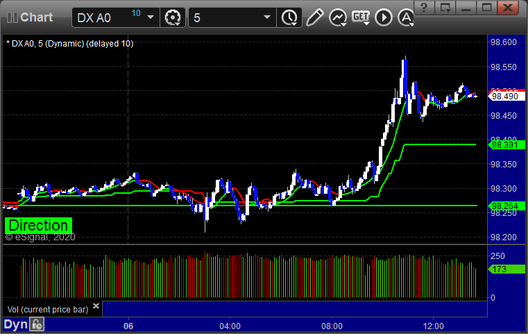
Task: Select the Vol (current price bar) tab
Action: (47, 309)
